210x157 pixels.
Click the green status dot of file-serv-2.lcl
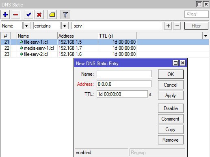21,54
